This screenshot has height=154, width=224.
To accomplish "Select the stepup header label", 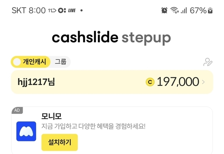I will coord(146,38).
